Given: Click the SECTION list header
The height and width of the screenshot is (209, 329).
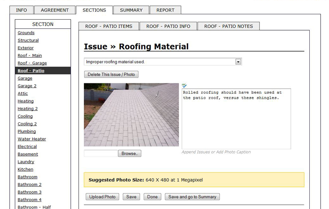Looking at the screenshot, I should [43, 24].
